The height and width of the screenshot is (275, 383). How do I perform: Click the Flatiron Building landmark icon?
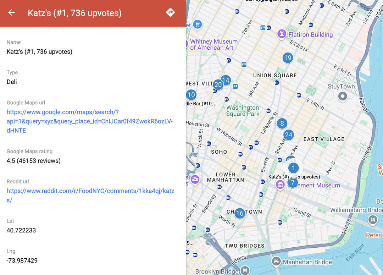point(282,34)
